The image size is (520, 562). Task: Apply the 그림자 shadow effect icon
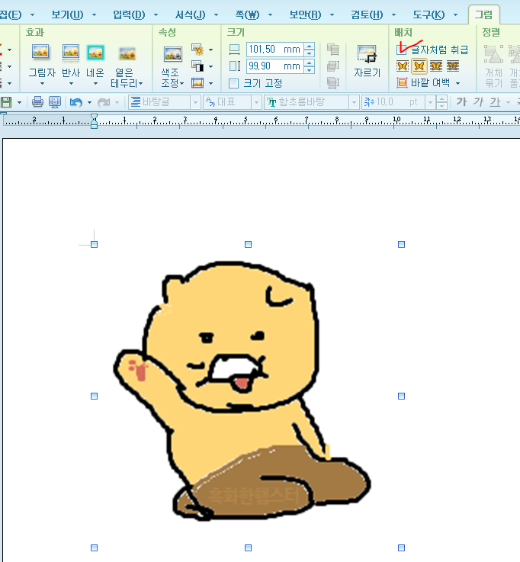pyautogui.click(x=40, y=53)
